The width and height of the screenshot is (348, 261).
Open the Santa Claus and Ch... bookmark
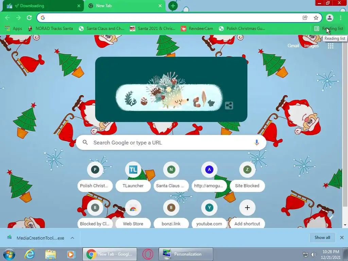click(x=102, y=29)
